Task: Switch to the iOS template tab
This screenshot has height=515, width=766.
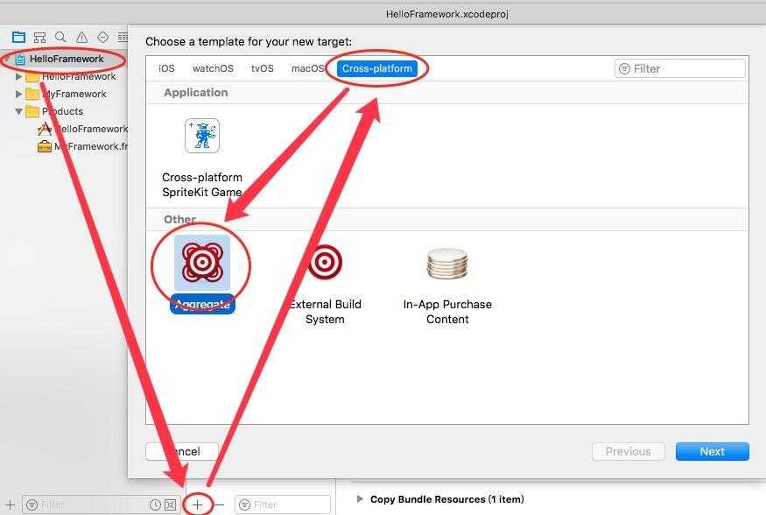Action: pos(166,68)
